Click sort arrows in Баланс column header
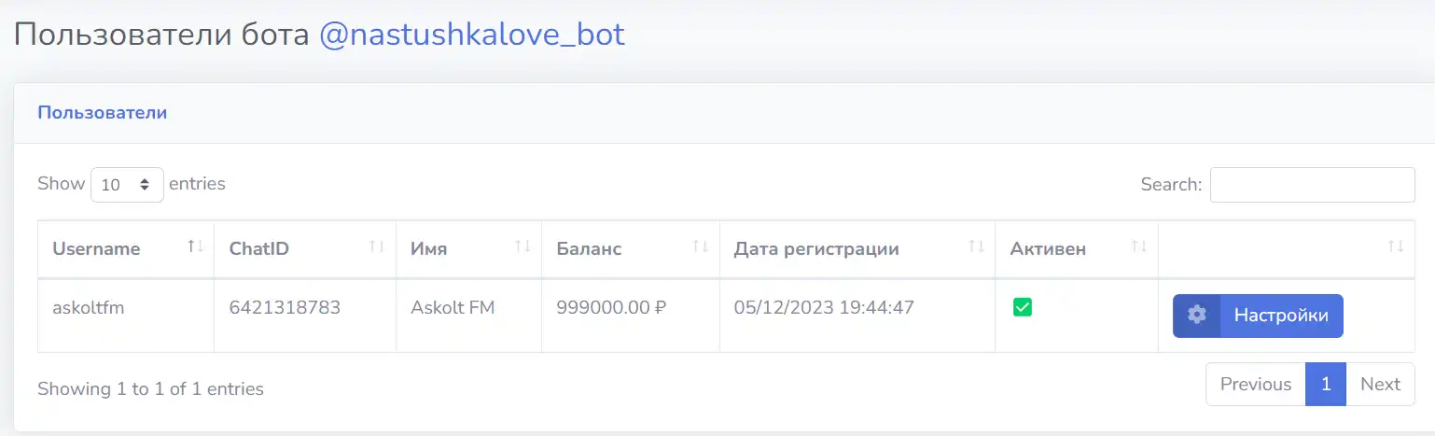1435x436 pixels. point(700,246)
